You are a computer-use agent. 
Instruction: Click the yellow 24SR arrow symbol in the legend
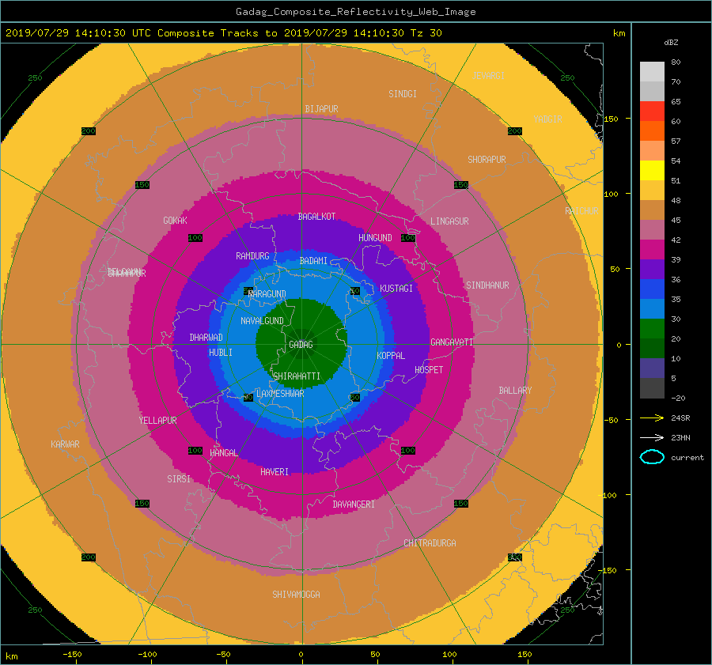click(652, 418)
